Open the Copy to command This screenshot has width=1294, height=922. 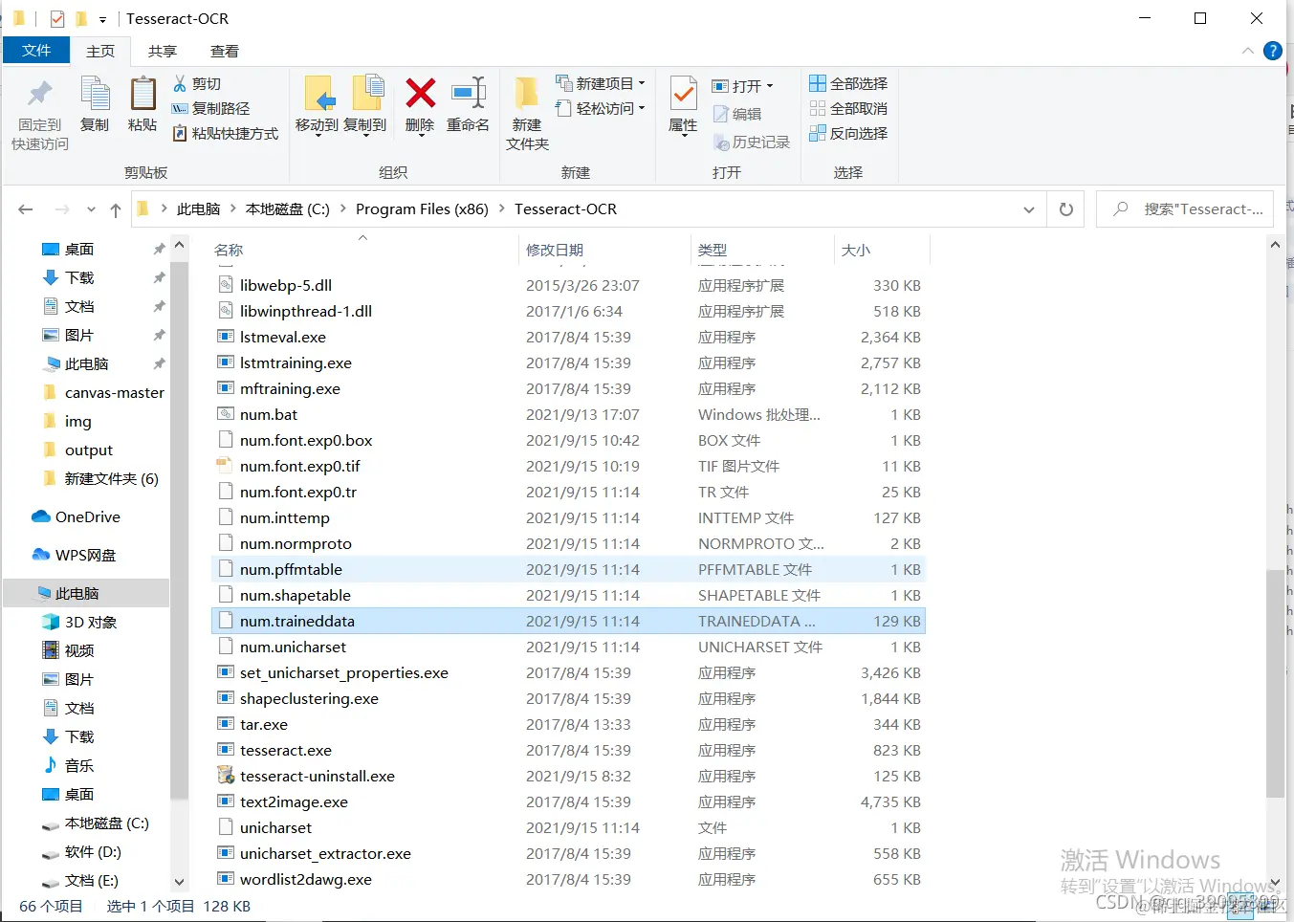[x=365, y=105]
